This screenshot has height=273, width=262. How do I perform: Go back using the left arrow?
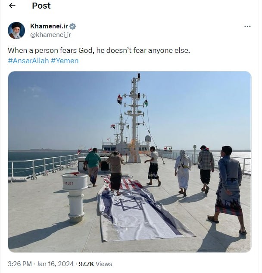point(12,6)
